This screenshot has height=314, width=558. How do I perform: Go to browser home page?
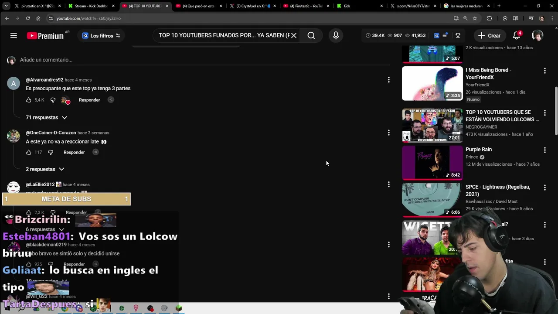click(38, 18)
